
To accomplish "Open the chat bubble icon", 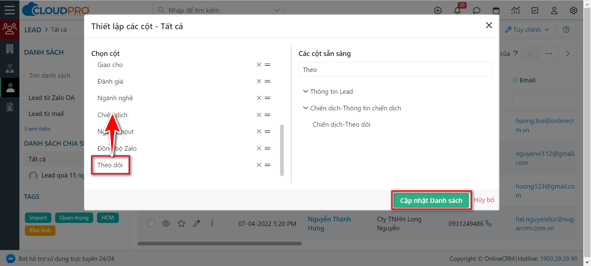I will 476,10.
